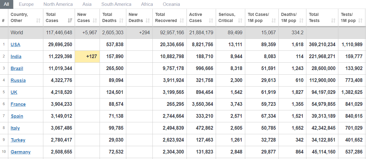The width and height of the screenshot is (366, 159).
Task: Open the France country link
Action: click(18, 104)
